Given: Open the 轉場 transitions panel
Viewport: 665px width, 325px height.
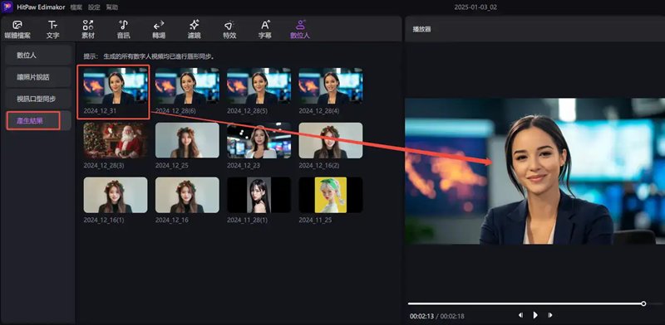Looking at the screenshot, I should tap(159, 30).
